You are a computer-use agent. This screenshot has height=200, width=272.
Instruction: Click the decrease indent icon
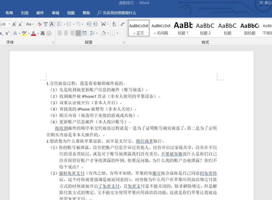[x=89, y=24]
